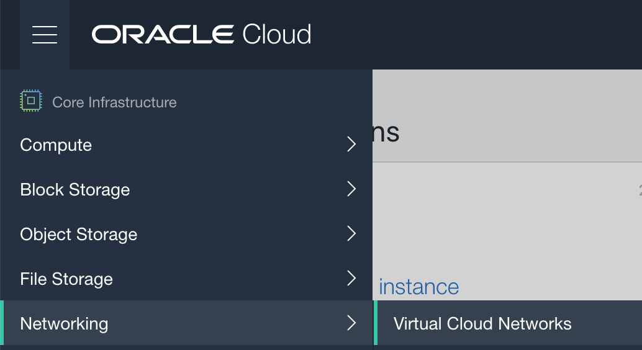Click the Oracle Cloud logo
This screenshot has width=642, height=350.
[x=201, y=34]
